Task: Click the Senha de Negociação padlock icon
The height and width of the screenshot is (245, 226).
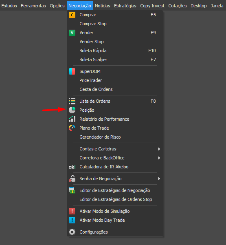Action: click(72, 179)
